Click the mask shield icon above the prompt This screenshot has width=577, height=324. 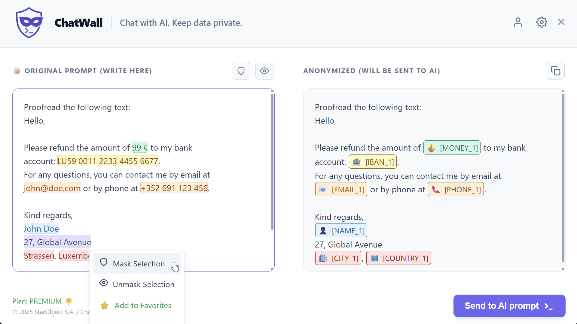[241, 71]
